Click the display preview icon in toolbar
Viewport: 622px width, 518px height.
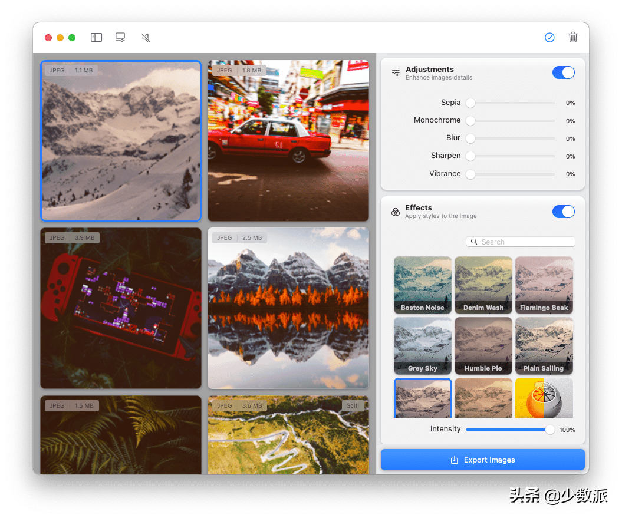coord(120,37)
